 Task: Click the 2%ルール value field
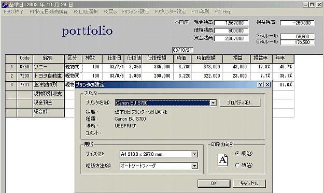click(298, 37)
